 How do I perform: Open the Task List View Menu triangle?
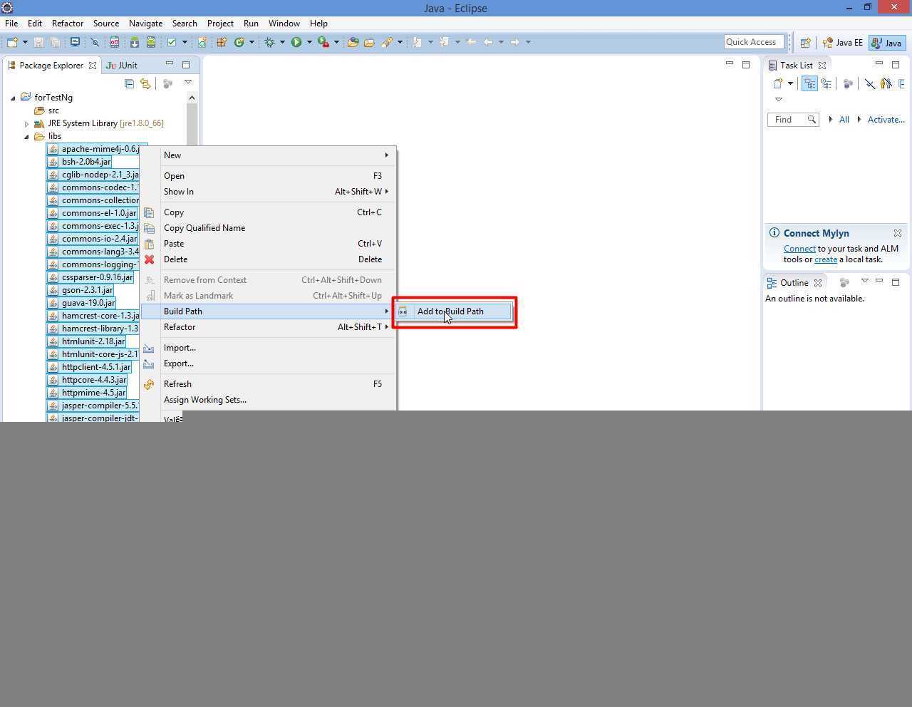[779, 99]
